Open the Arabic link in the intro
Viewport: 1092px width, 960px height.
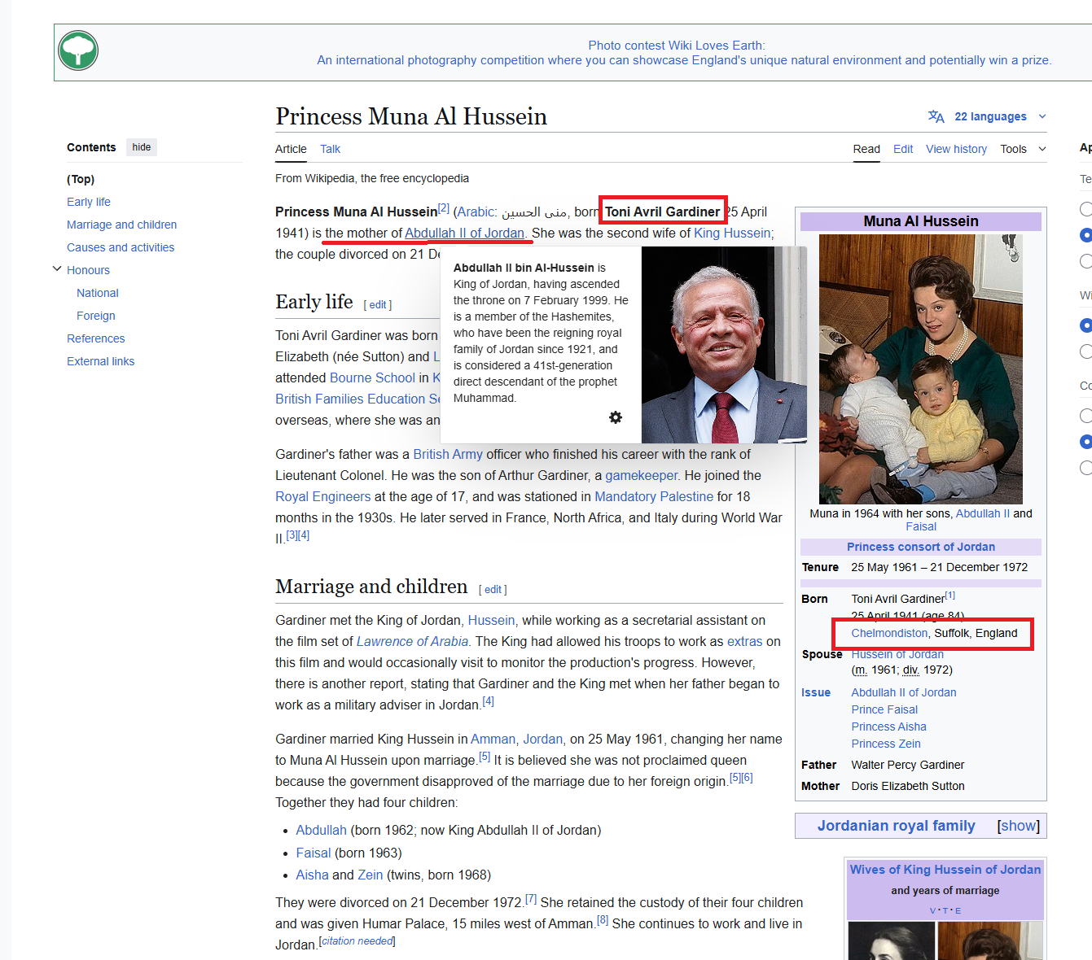(x=476, y=212)
